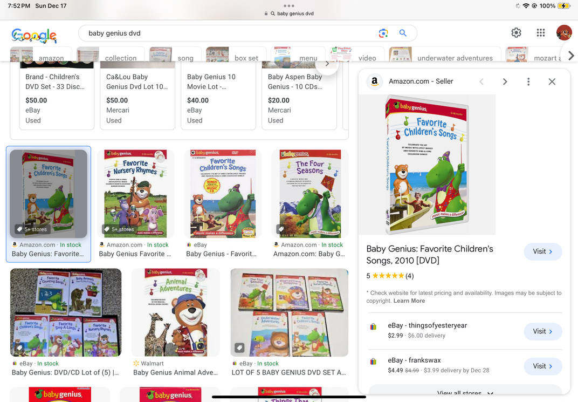Click the magnifying glass search icon

[403, 33]
